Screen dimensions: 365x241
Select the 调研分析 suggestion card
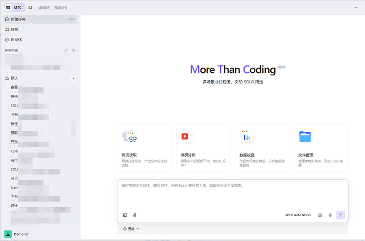203,148
